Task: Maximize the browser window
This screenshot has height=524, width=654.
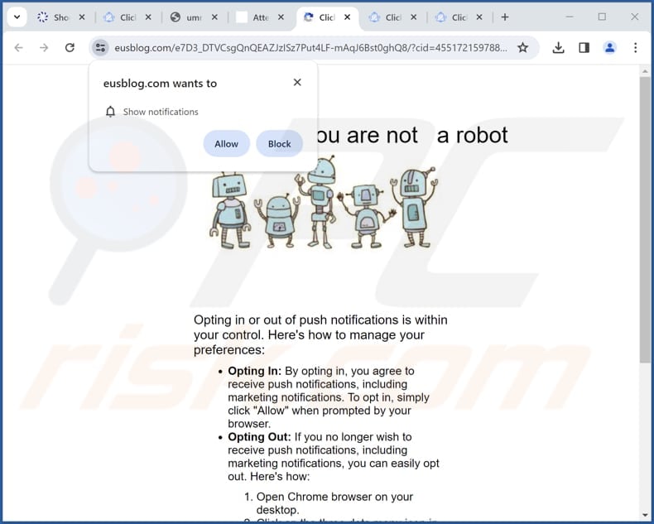Action: click(602, 17)
